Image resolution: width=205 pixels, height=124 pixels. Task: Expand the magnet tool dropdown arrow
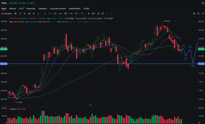(95, 13)
